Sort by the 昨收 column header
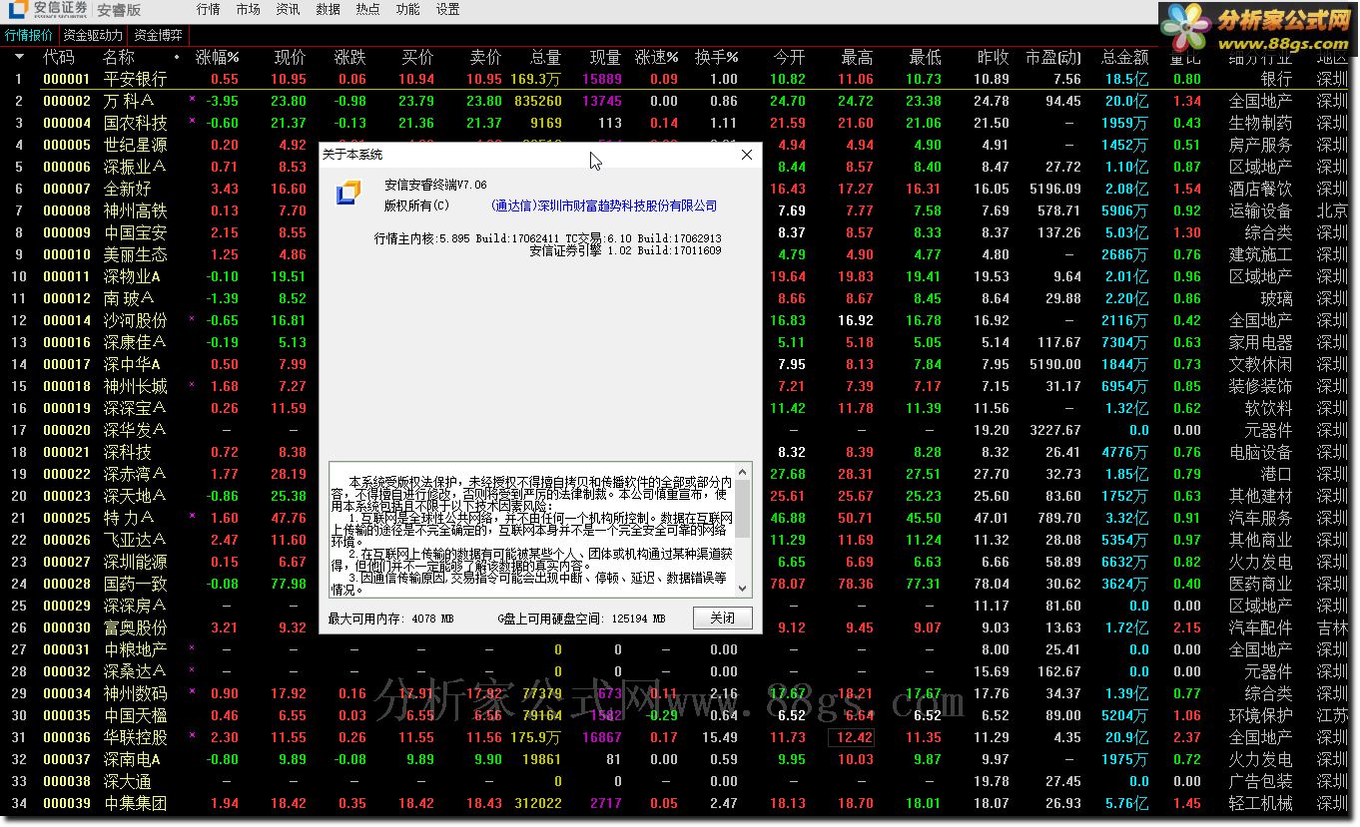Screen dimensions: 1360x827 (x=993, y=57)
